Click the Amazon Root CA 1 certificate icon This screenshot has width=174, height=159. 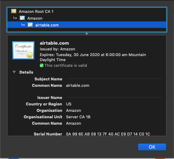[14, 11]
